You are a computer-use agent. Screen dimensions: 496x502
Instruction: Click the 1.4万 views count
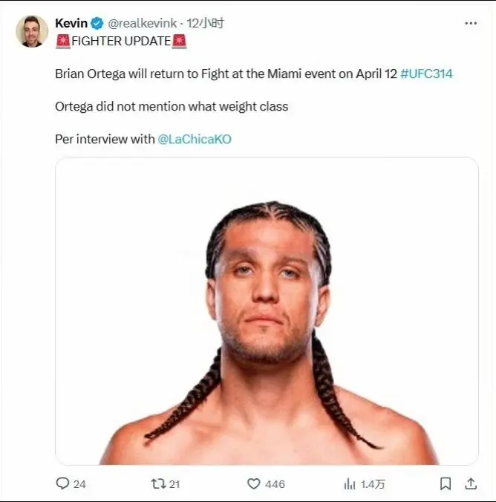pyautogui.click(x=373, y=484)
